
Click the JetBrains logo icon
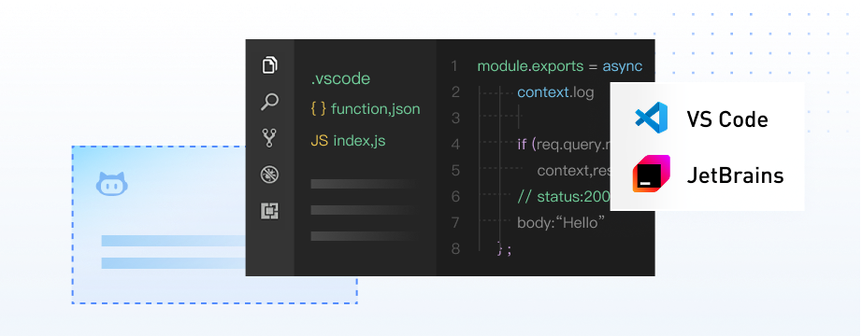click(651, 174)
